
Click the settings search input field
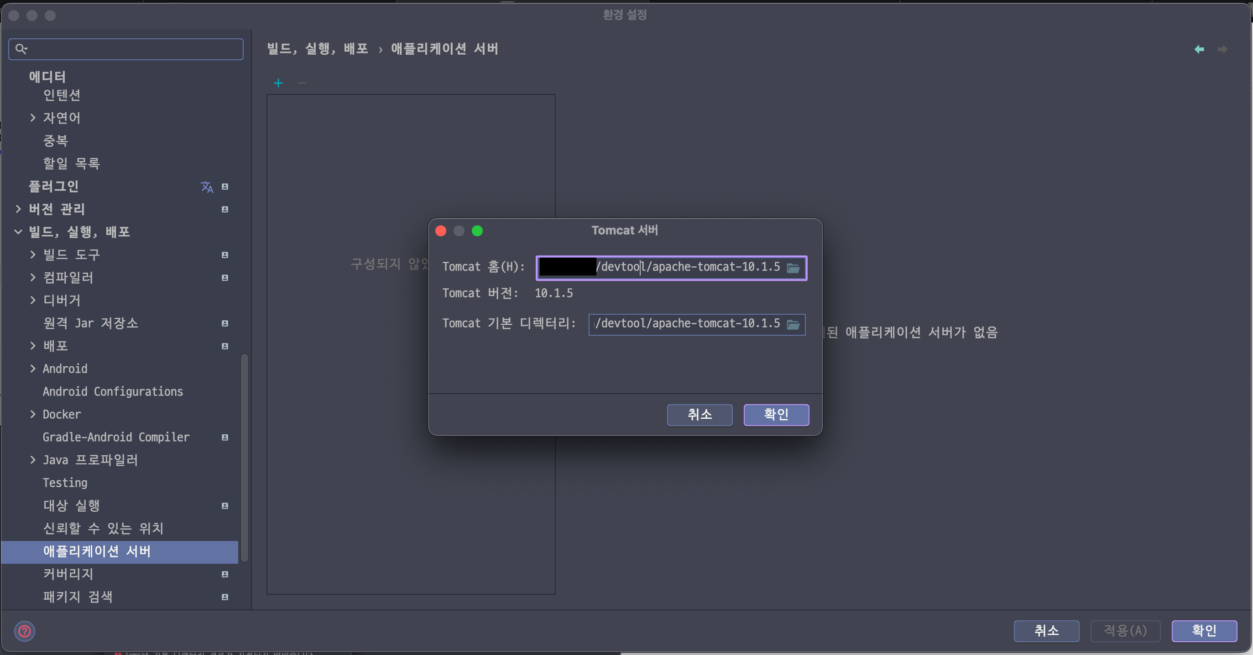click(131, 49)
